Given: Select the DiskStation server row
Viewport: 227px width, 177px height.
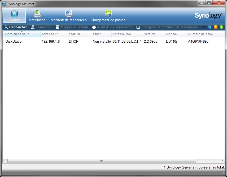Looking at the screenshot, I should point(113,42).
